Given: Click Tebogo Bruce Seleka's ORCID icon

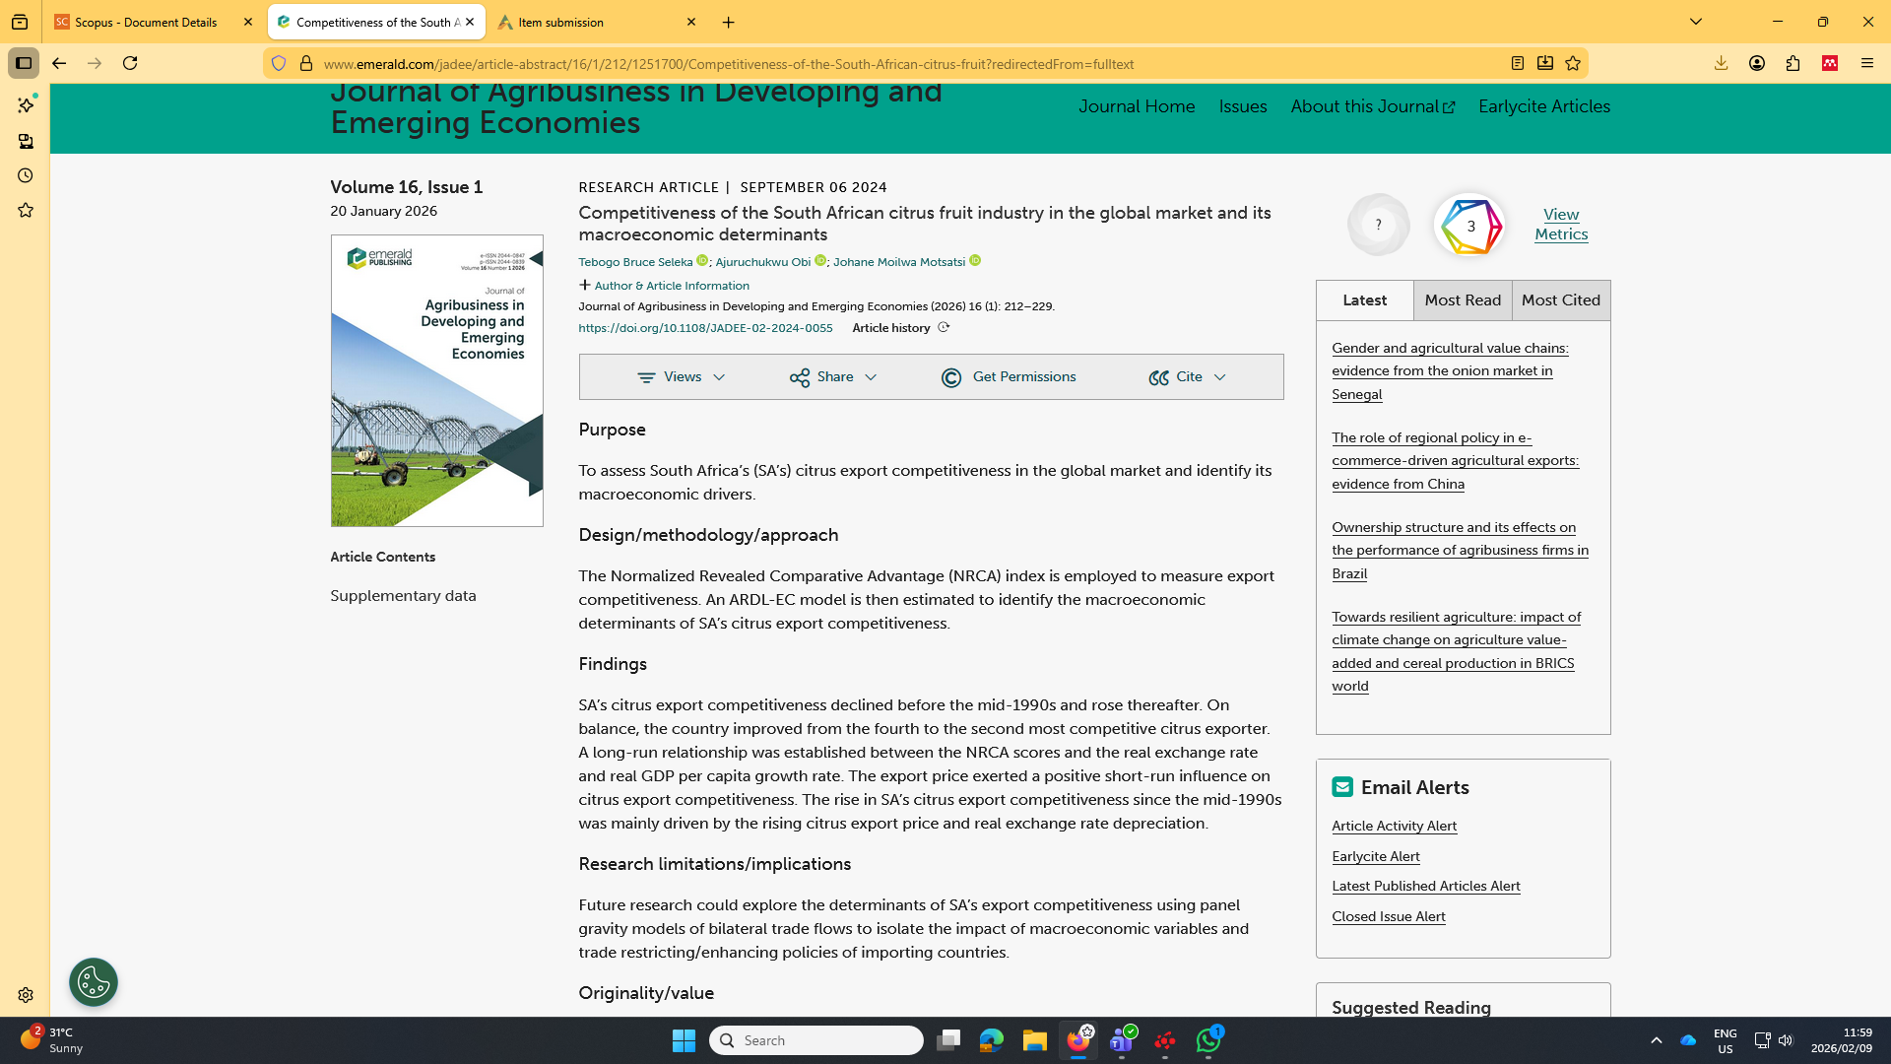Looking at the screenshot, I should [x=702, y=261].
